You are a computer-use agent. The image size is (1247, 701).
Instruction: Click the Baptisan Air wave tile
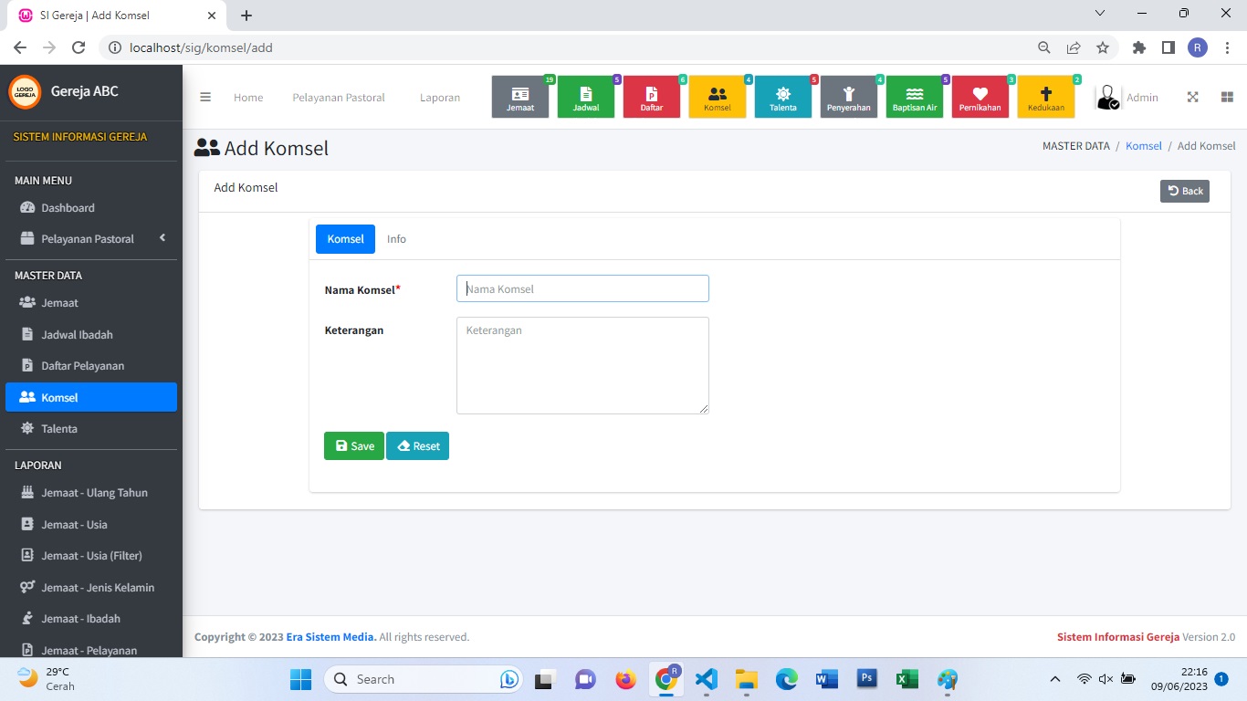[915, 98]
